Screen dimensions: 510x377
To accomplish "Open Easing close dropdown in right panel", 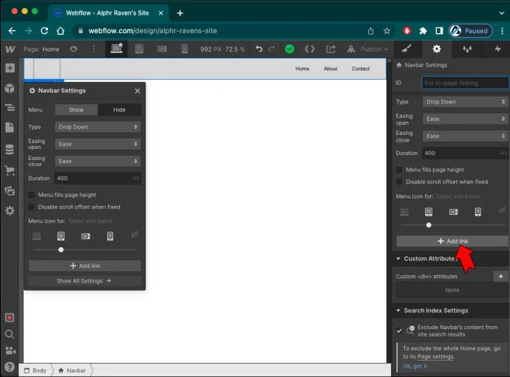I will [465, 136].
